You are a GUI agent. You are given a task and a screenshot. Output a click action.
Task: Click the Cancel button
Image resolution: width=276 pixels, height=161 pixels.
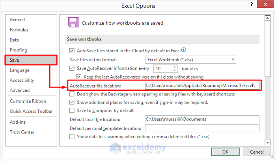click(x=256, y=152)
